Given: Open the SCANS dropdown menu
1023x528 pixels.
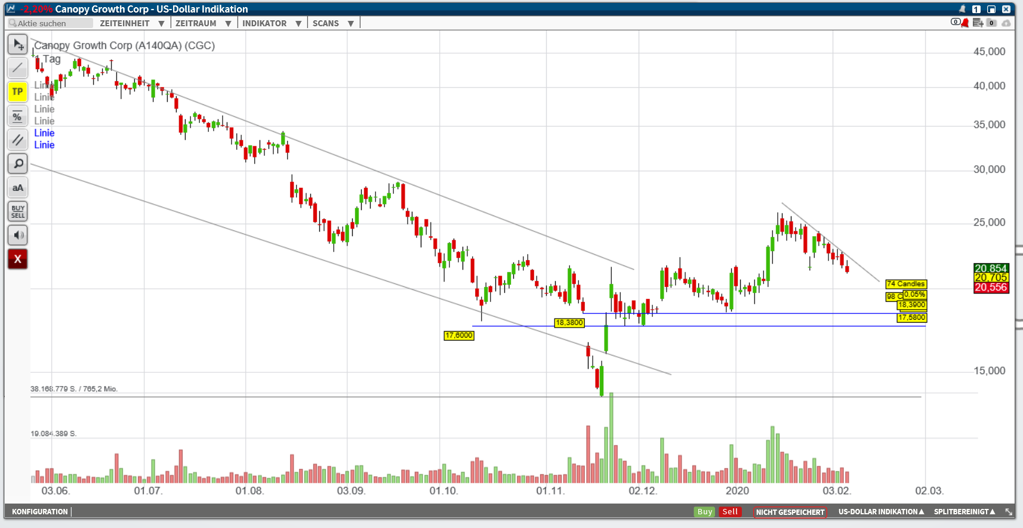Looking at the screenshot, I should [x=333, y=23].
